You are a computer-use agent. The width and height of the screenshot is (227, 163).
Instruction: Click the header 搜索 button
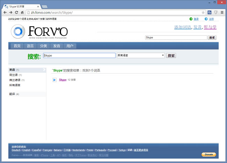click(x=212, y=38)
